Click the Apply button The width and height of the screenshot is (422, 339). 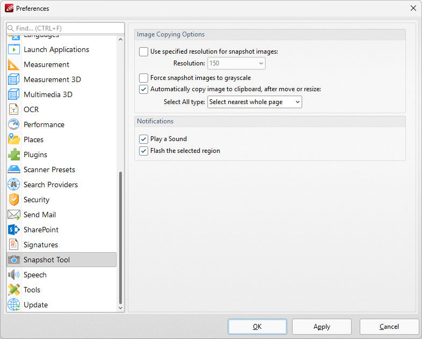[x=322, y=327]
